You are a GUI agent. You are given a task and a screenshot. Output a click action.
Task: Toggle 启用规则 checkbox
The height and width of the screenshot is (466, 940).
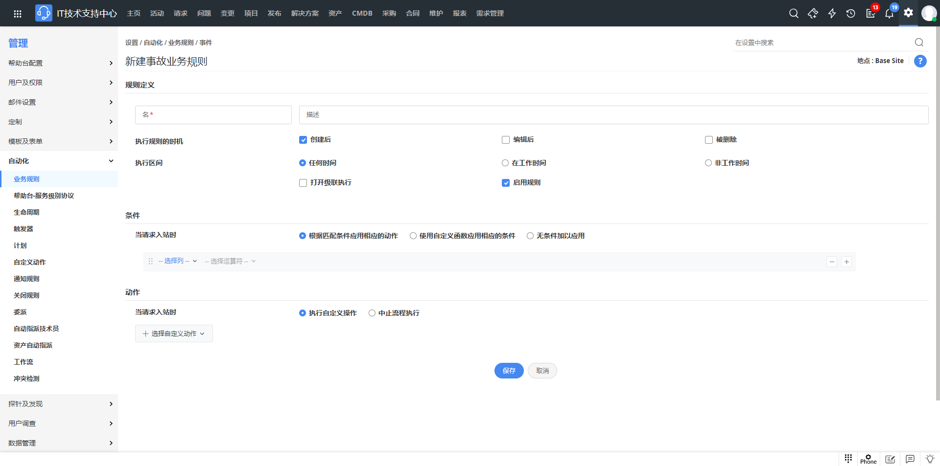pyautogui.click(x=506, y=183)
